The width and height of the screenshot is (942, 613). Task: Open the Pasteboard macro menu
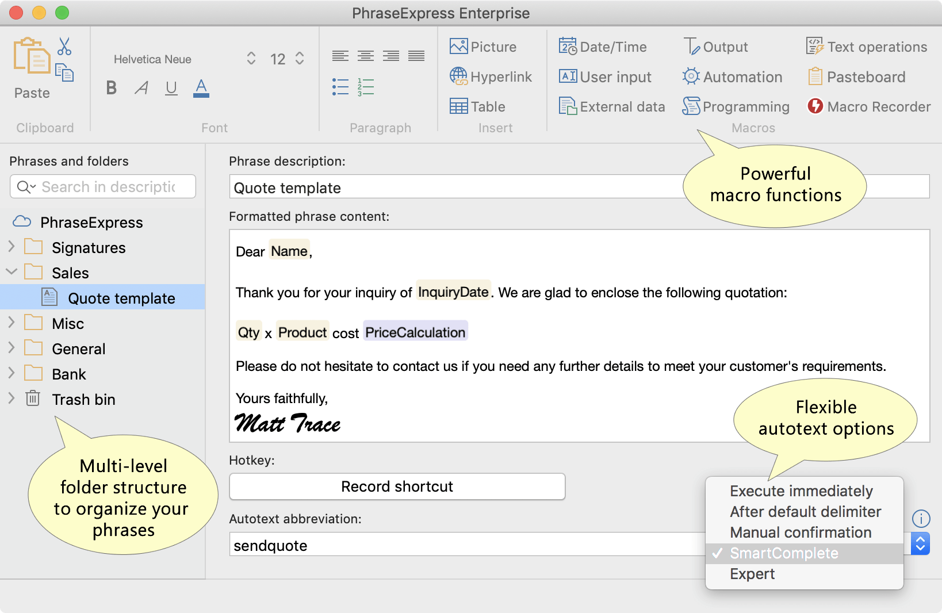(x=856, y=76)
